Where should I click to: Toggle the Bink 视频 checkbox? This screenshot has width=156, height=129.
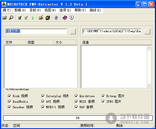click(x=9, y=96)
